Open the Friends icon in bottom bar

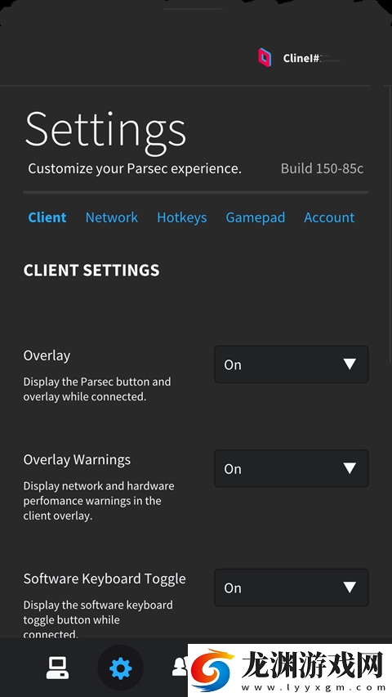point(180,668)
